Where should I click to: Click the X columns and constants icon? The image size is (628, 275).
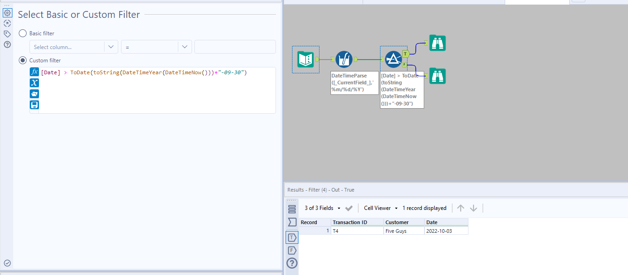click(x=34, y=83)
